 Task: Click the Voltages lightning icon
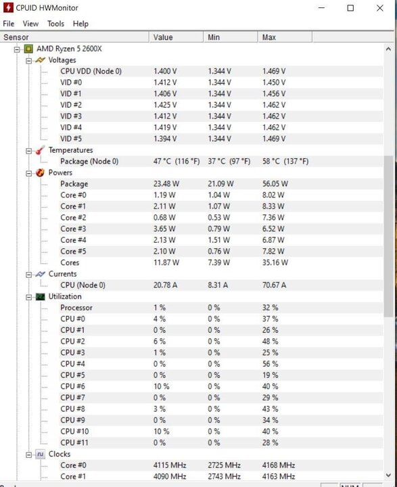coord(41,60)
